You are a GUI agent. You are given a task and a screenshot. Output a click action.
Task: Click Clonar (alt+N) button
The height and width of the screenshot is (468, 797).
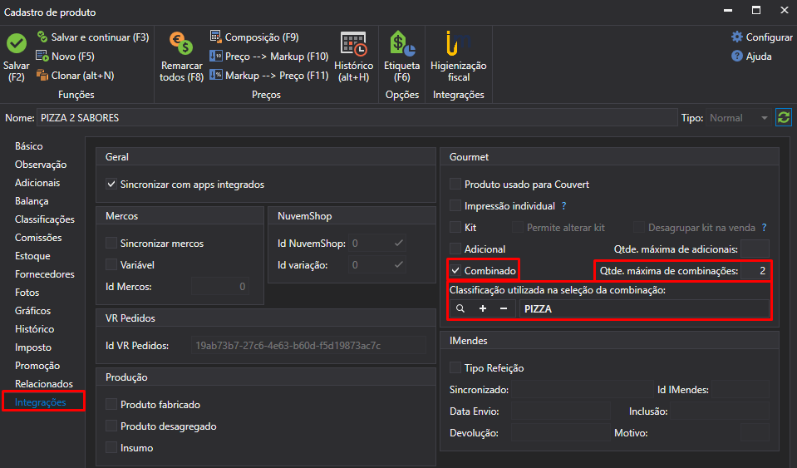tap(76, 76)
